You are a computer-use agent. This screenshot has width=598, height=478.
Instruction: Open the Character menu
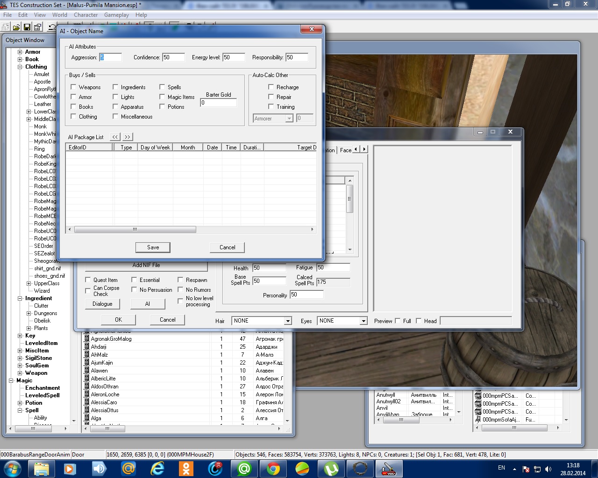tap(86, 15)
